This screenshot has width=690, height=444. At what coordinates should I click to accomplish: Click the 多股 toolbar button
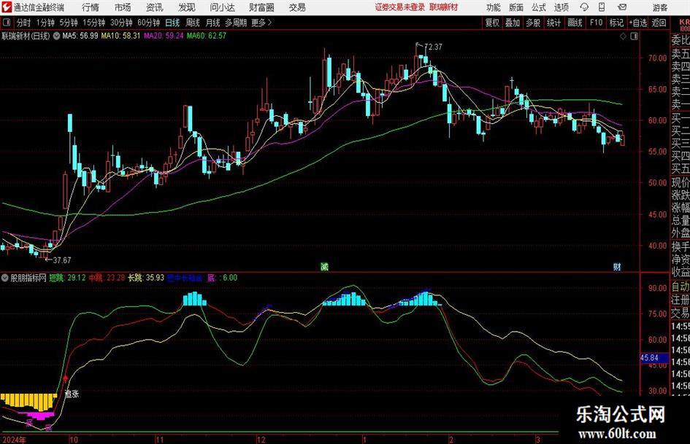533,23
